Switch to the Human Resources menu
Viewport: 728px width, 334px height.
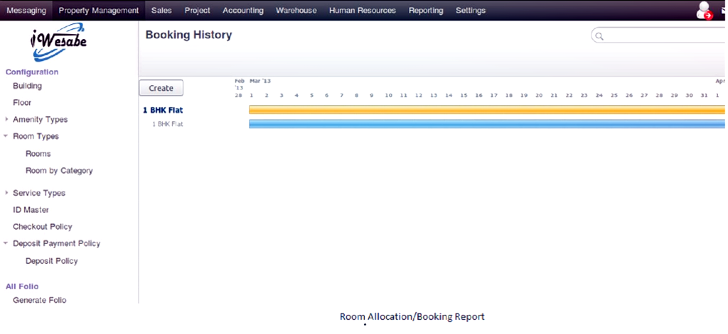363,11
